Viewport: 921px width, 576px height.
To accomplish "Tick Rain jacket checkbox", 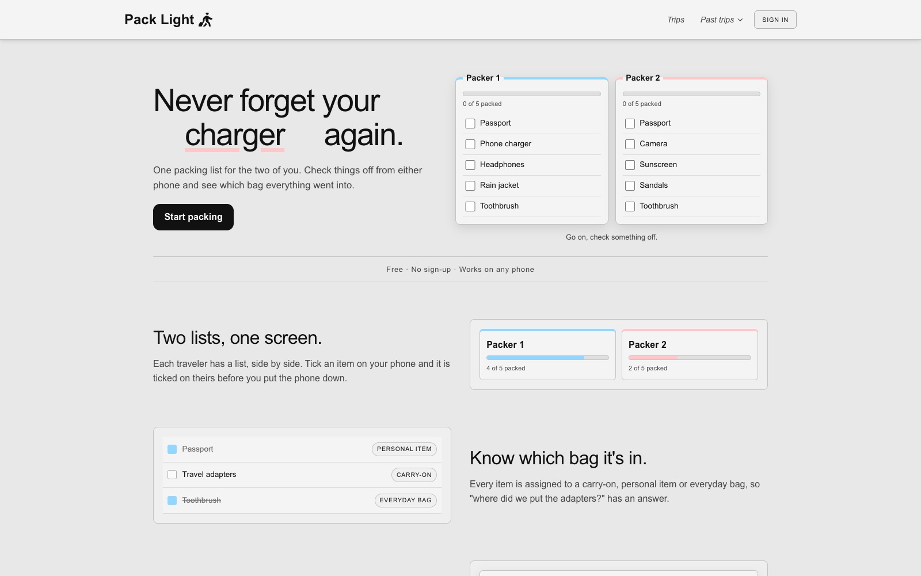I will [x=470, y=185].
